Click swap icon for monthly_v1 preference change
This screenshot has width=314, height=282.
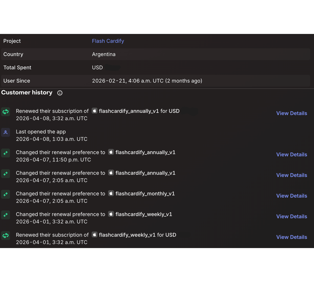point(5,194)
